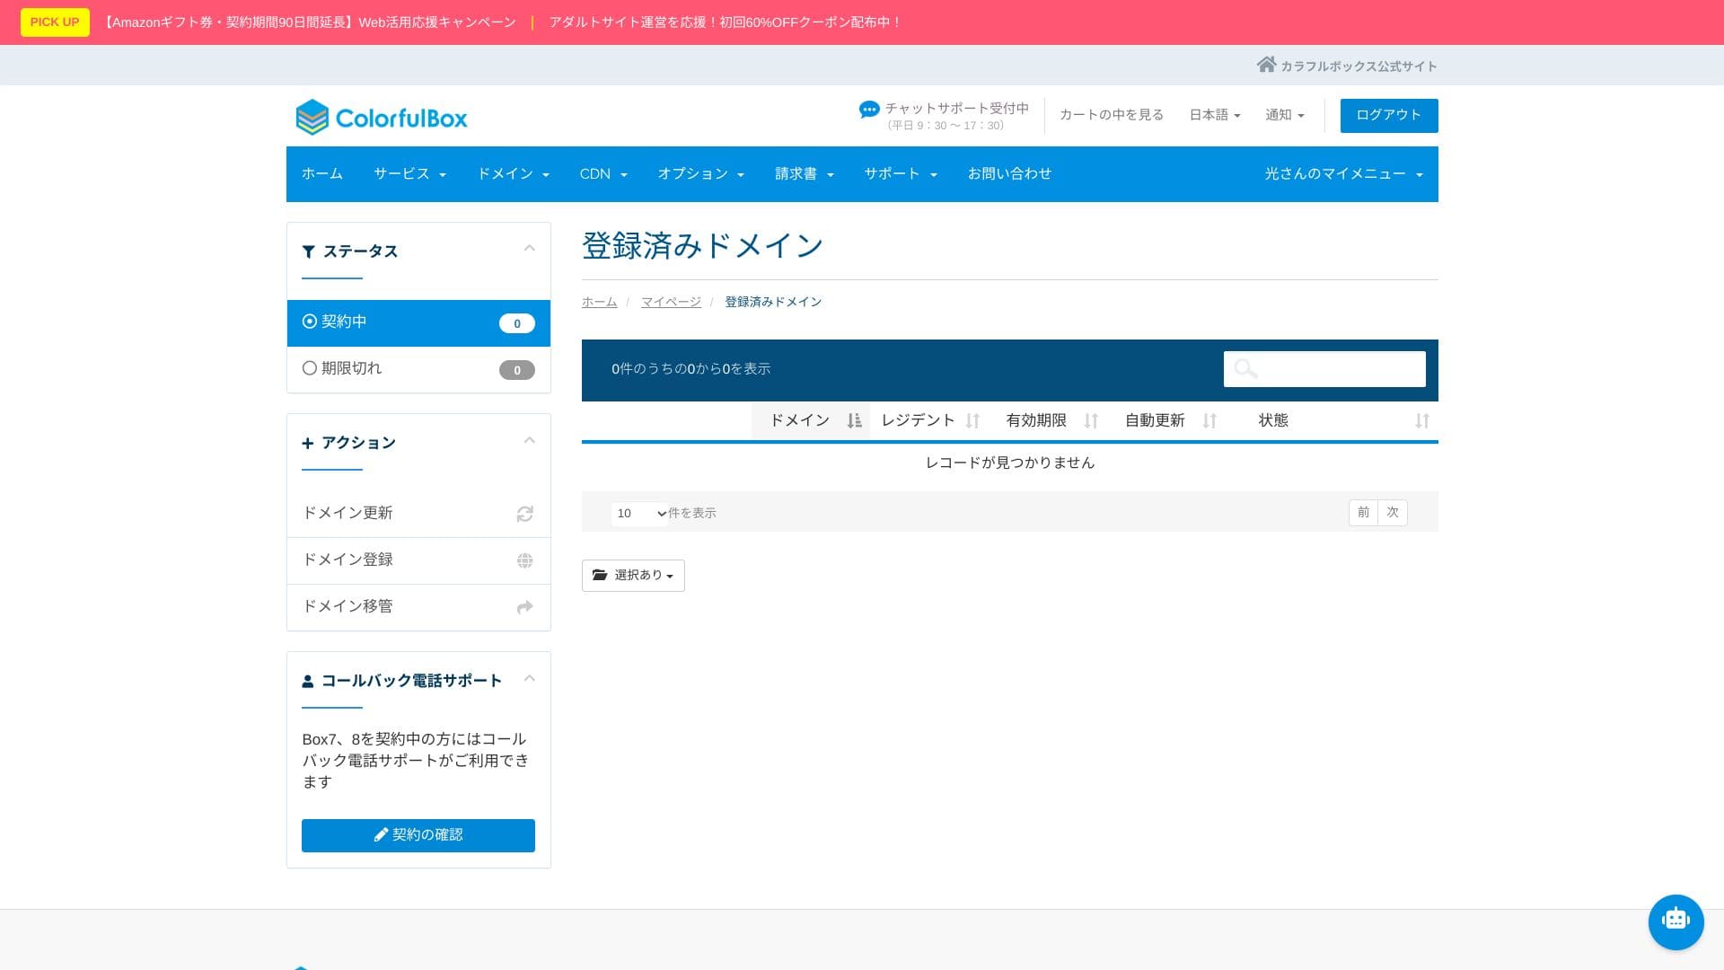Collapse the アクション panel chevron

tap(529, 440)
